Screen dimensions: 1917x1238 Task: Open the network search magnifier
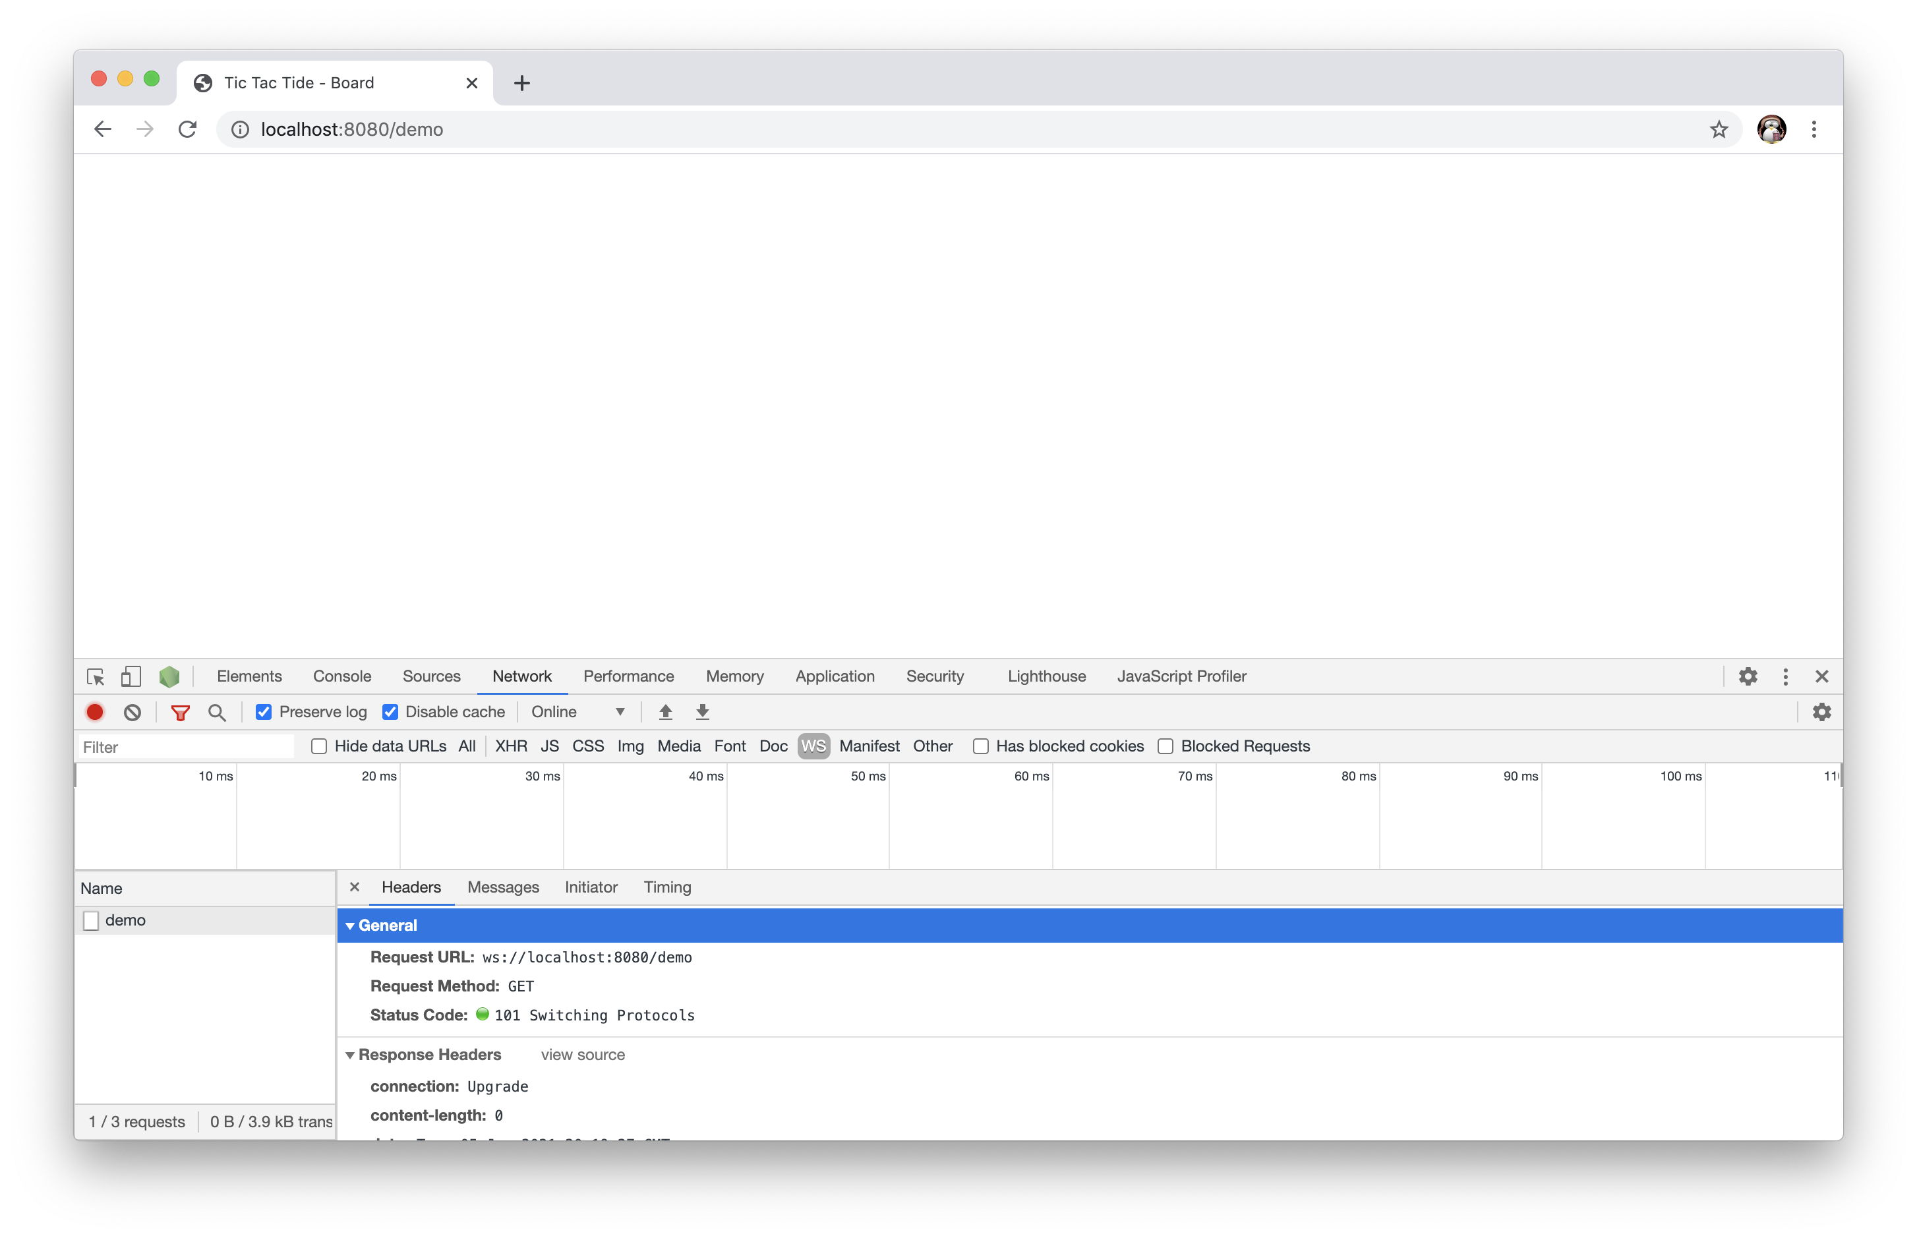217,712
